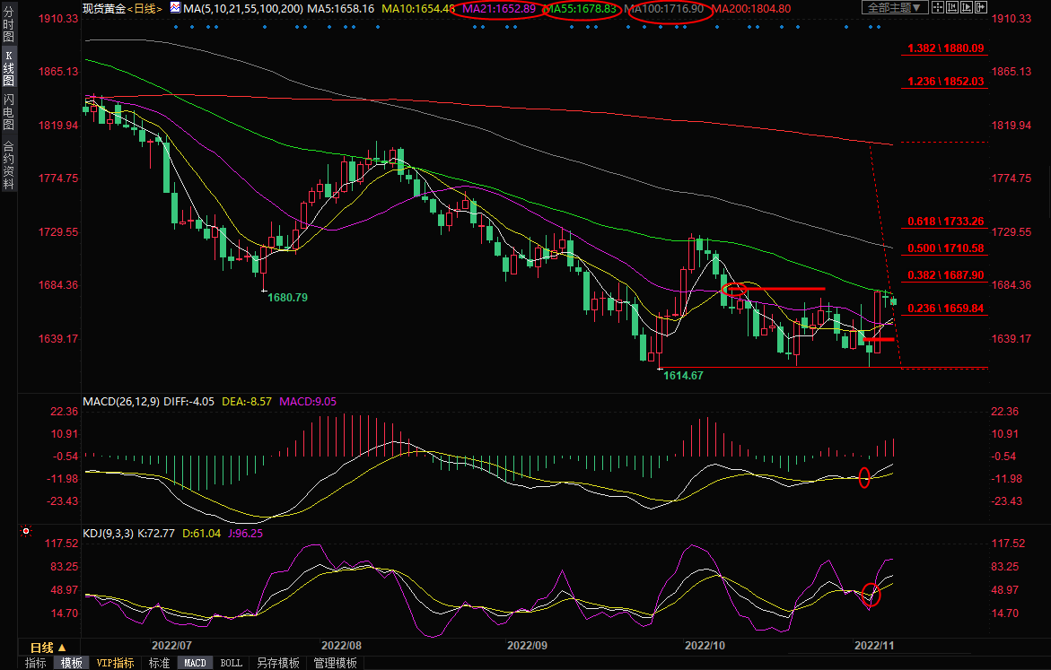Click the 2022/09 date marker on timeline
The width and height of the screenshot is (1051, 670).
[x=527, y=646]
